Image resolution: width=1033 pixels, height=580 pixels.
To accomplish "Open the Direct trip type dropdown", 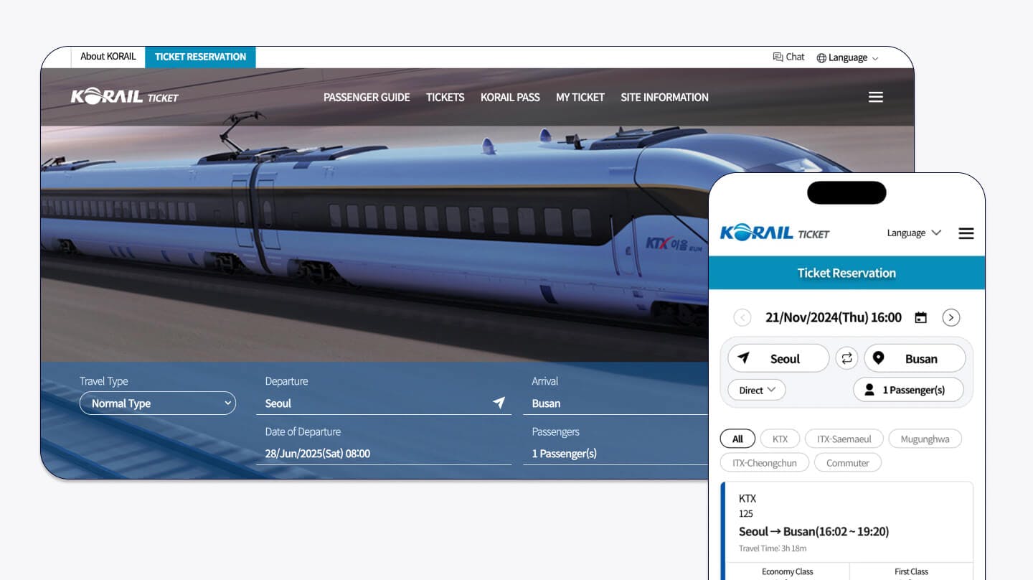I will point(757,390).
